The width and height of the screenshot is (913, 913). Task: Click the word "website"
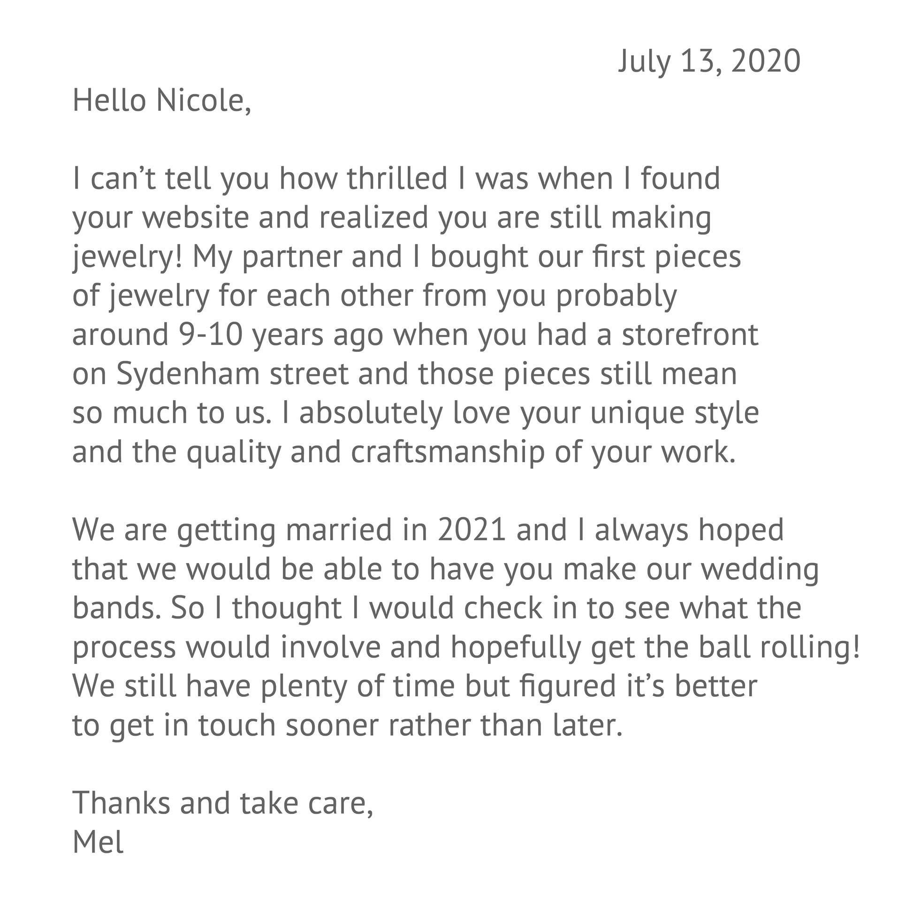click(196, 218)
